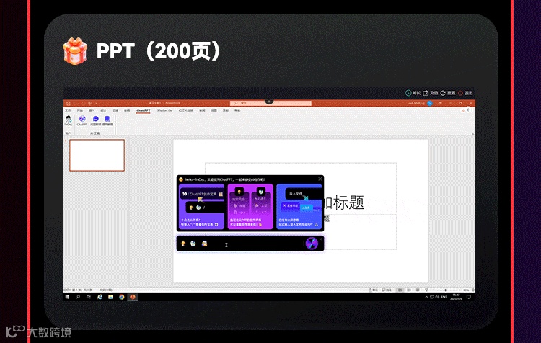Click the taskbar search icon
541x343 pixels.
point(78,297)
